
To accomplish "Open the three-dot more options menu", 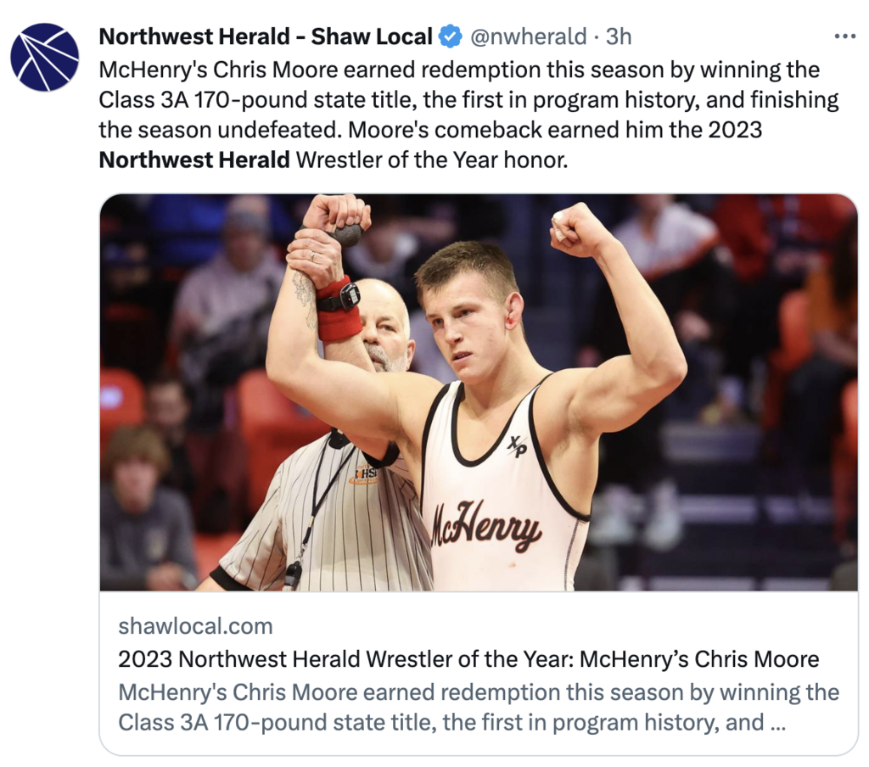I will pos(844,36).
